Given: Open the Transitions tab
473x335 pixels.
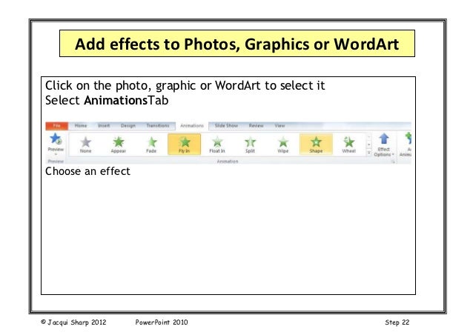Looking at the screenshot, I should coord(158,125).
